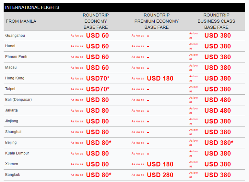Select Beijing business class fare USD 380*

pyautogui.click(x=219, y=143)
